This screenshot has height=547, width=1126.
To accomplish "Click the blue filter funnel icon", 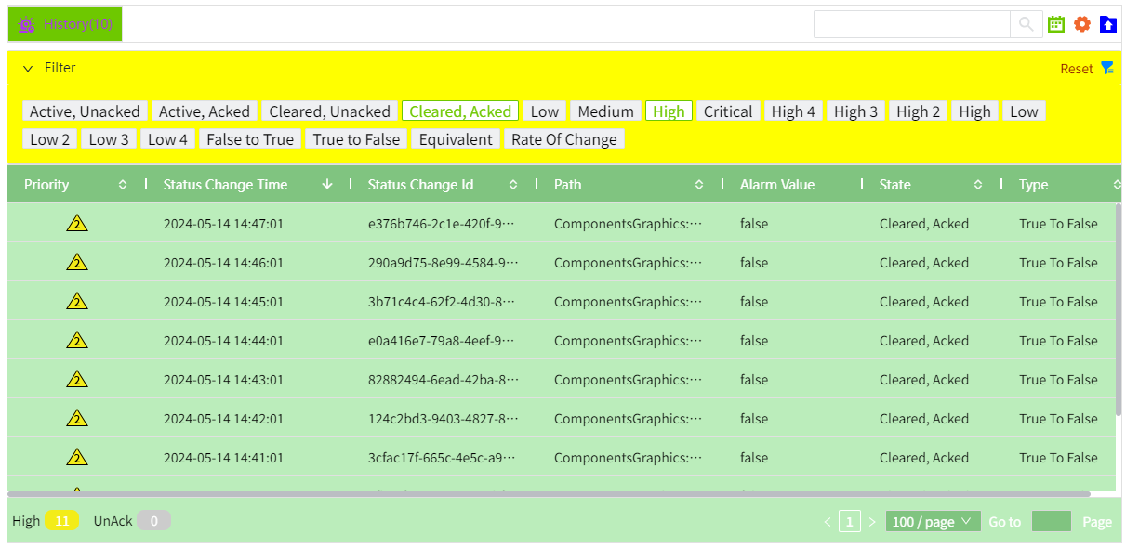I will [1106, 68].
